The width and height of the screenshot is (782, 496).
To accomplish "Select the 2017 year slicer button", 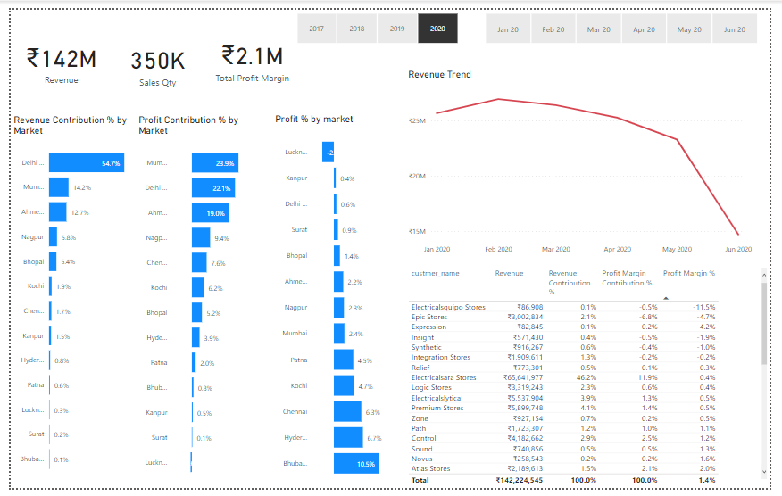I will 317,29.
